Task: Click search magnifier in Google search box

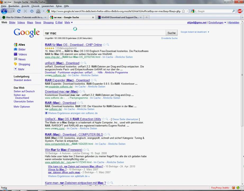Action: click(x=234, y=11)
